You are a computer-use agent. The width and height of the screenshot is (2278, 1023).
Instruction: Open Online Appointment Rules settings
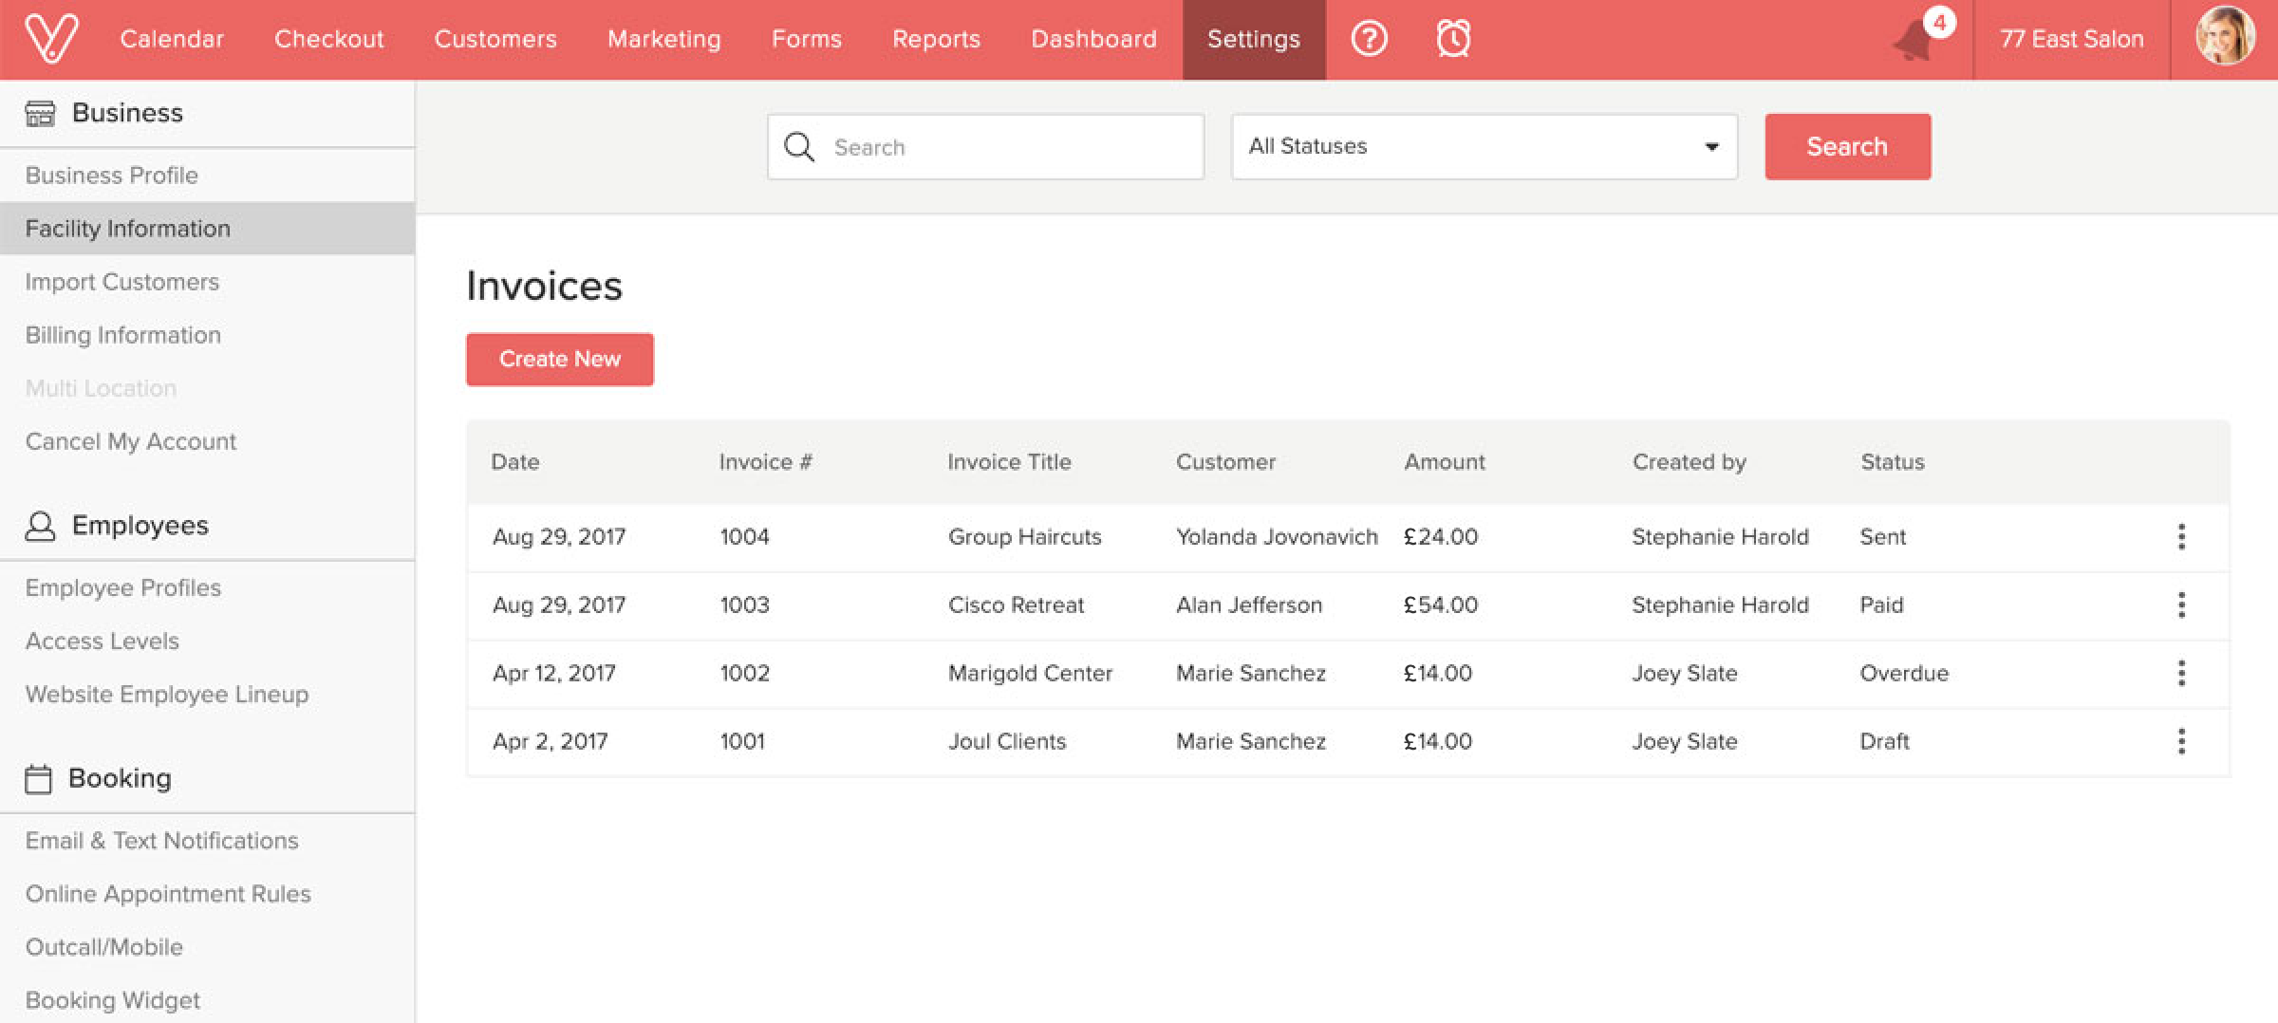[168, 894]
